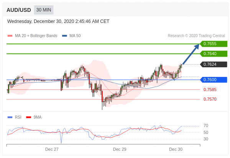Click the 0.7585 support level label

pos(210,90)
